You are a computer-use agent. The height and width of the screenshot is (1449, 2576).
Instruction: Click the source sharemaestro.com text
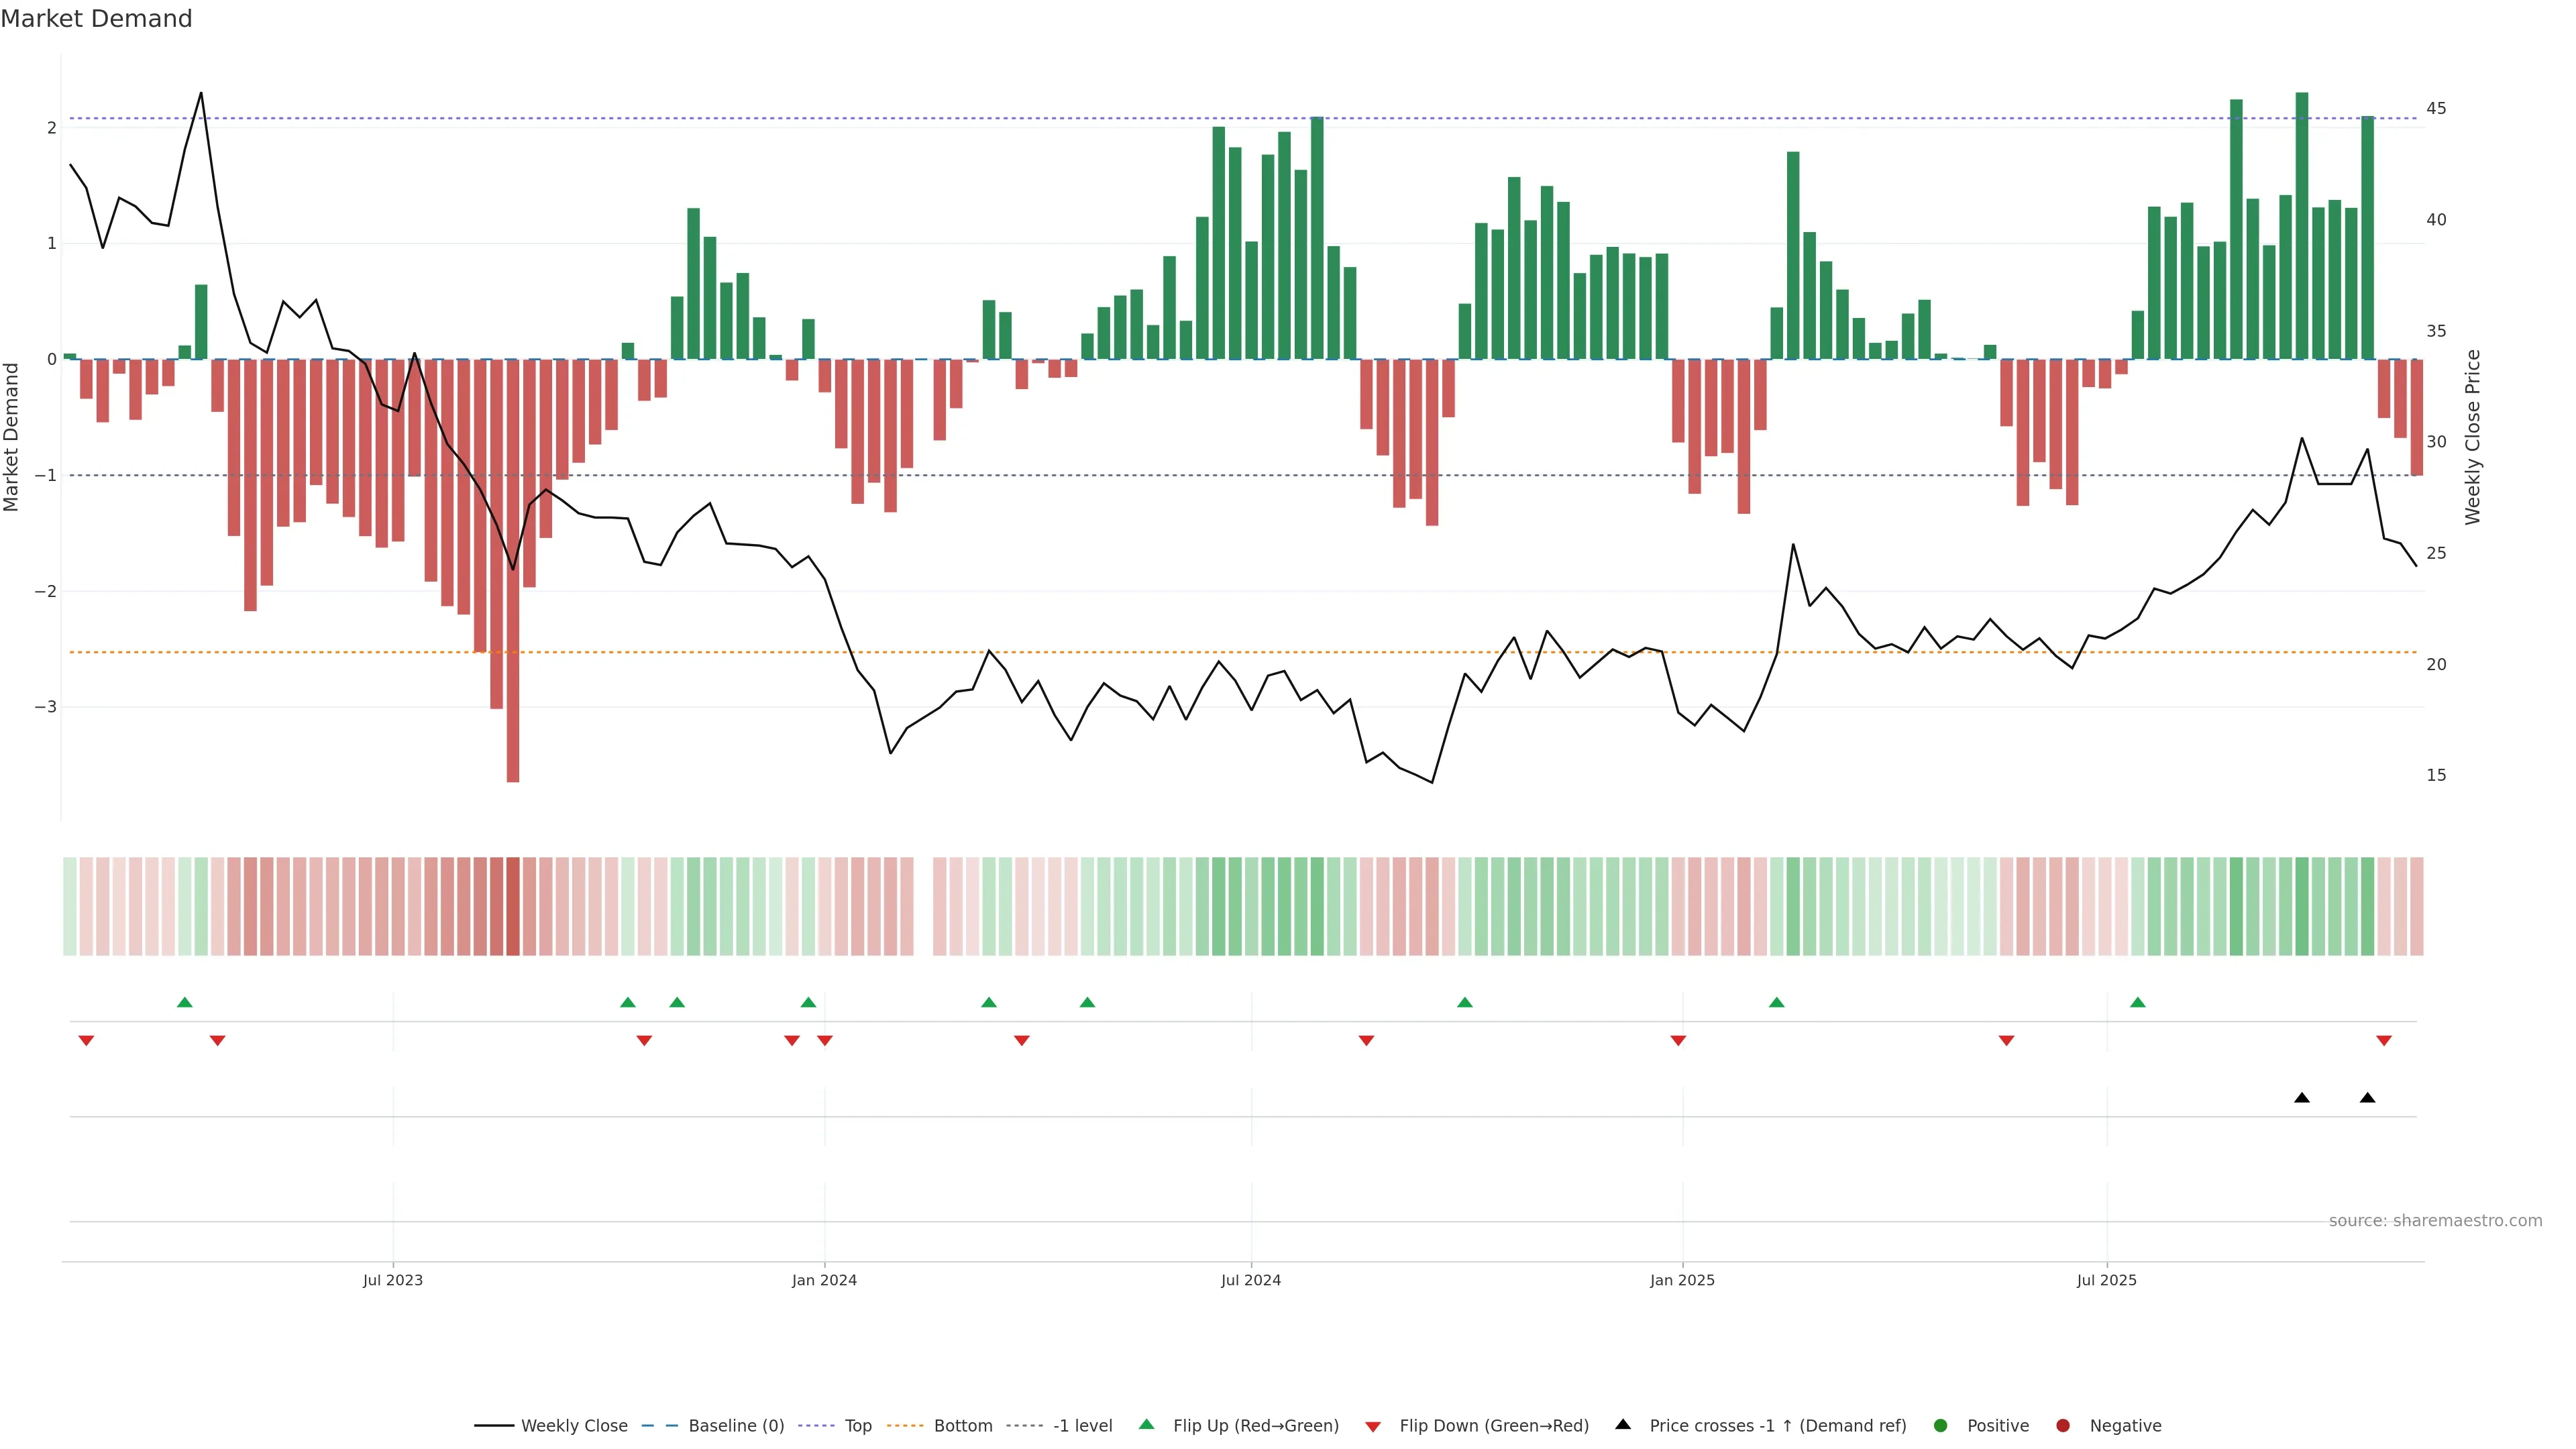[2435, 1221]
